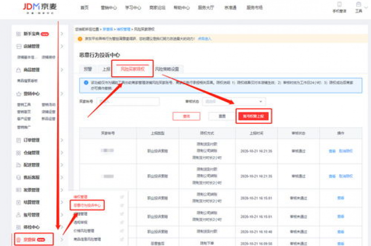Expand 新手宝典 with its chevron
Viewport: 371px width, 246px height.
pos(62,34)
